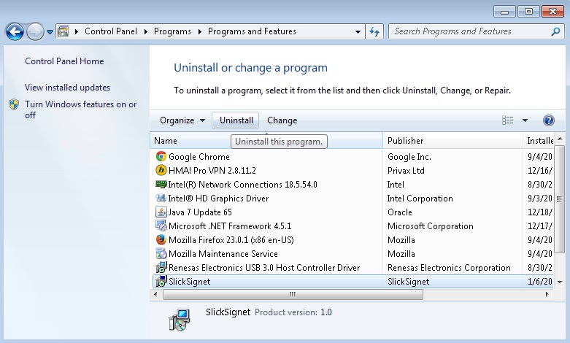Open Control Panel Home link
The height and width of the screenshot is (343, 570).
(x=64, y=61)
